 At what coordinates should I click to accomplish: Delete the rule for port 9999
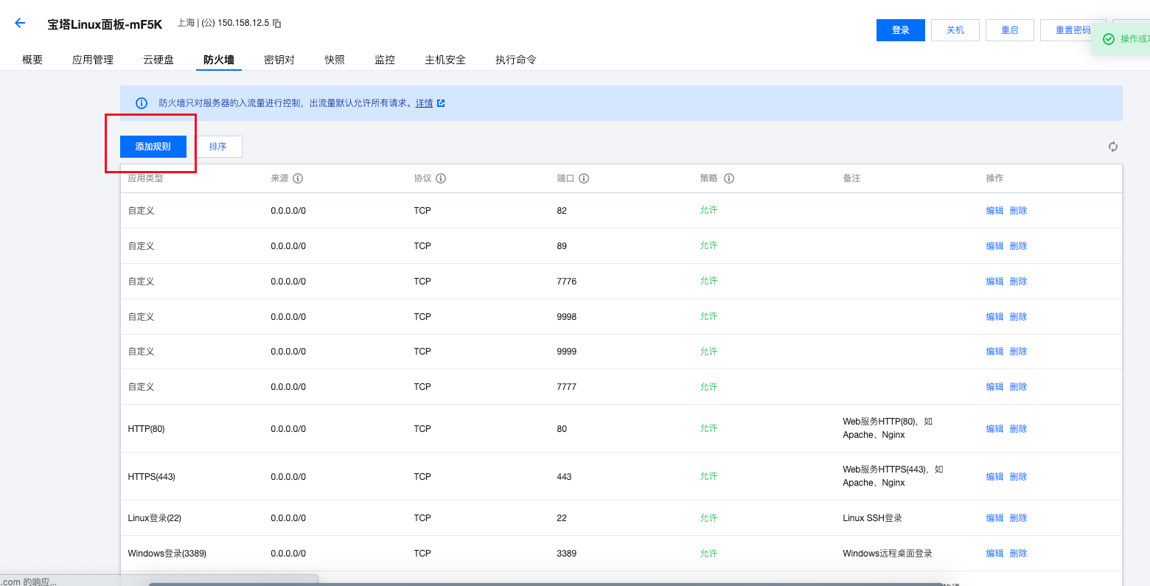(1018, 352)
